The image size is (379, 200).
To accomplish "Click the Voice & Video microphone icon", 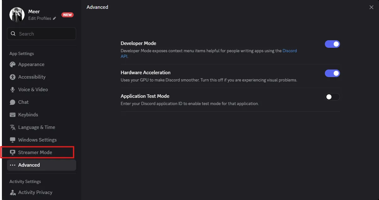I will coord(13,90).
